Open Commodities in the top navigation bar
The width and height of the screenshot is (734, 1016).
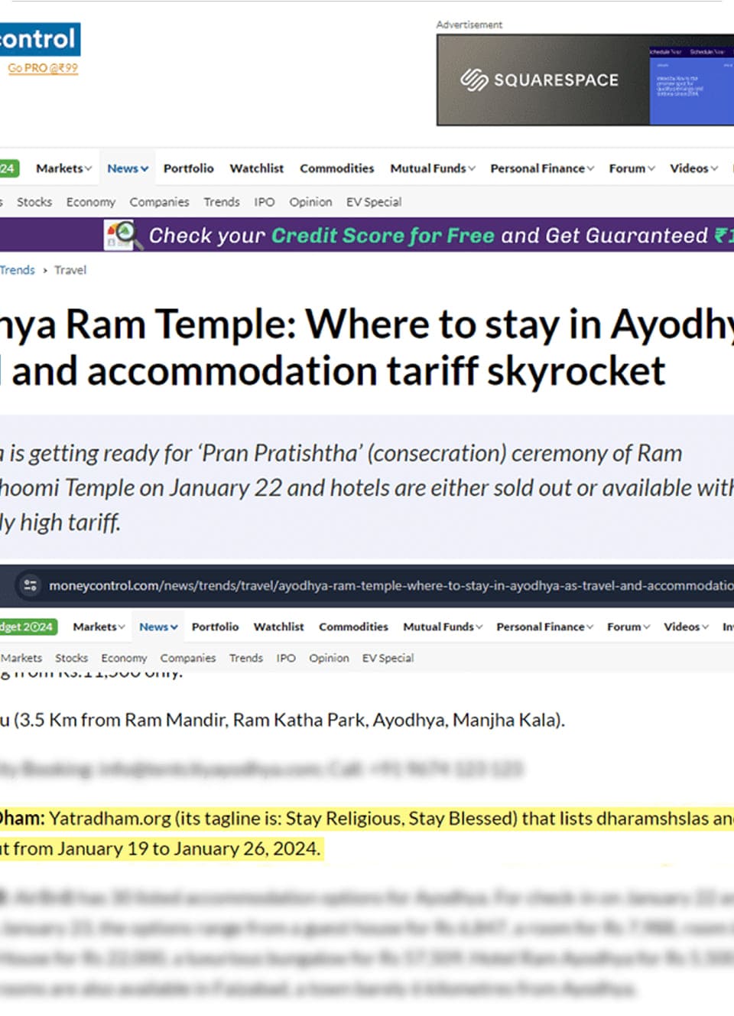click(x=336, y=168)
